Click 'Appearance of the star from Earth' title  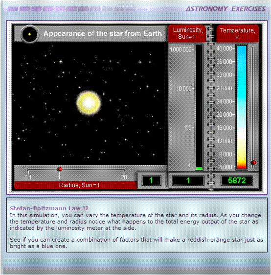103,33
